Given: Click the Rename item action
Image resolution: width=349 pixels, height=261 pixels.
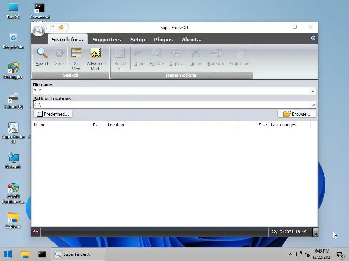Looking at the screenshot, I should [216, 57].
